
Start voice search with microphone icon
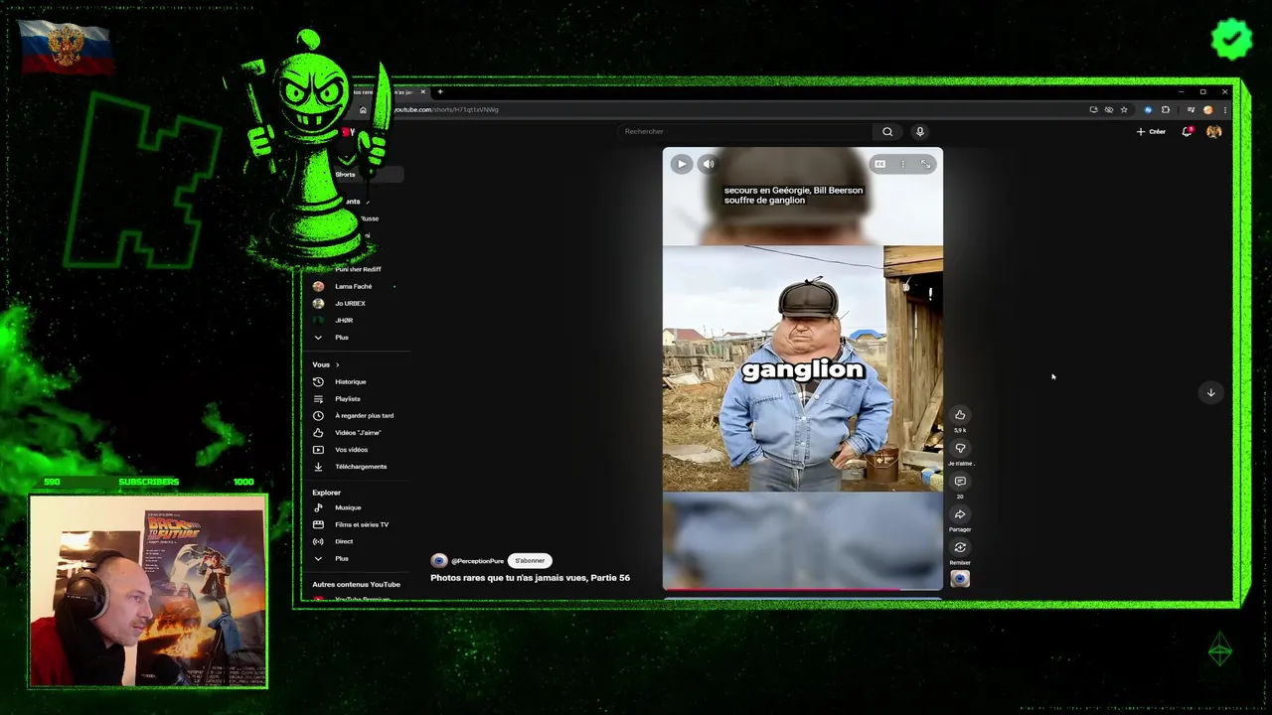920,131
